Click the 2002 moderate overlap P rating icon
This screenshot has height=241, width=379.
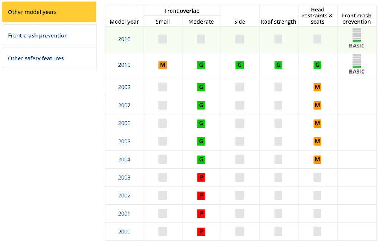(201, 195)
